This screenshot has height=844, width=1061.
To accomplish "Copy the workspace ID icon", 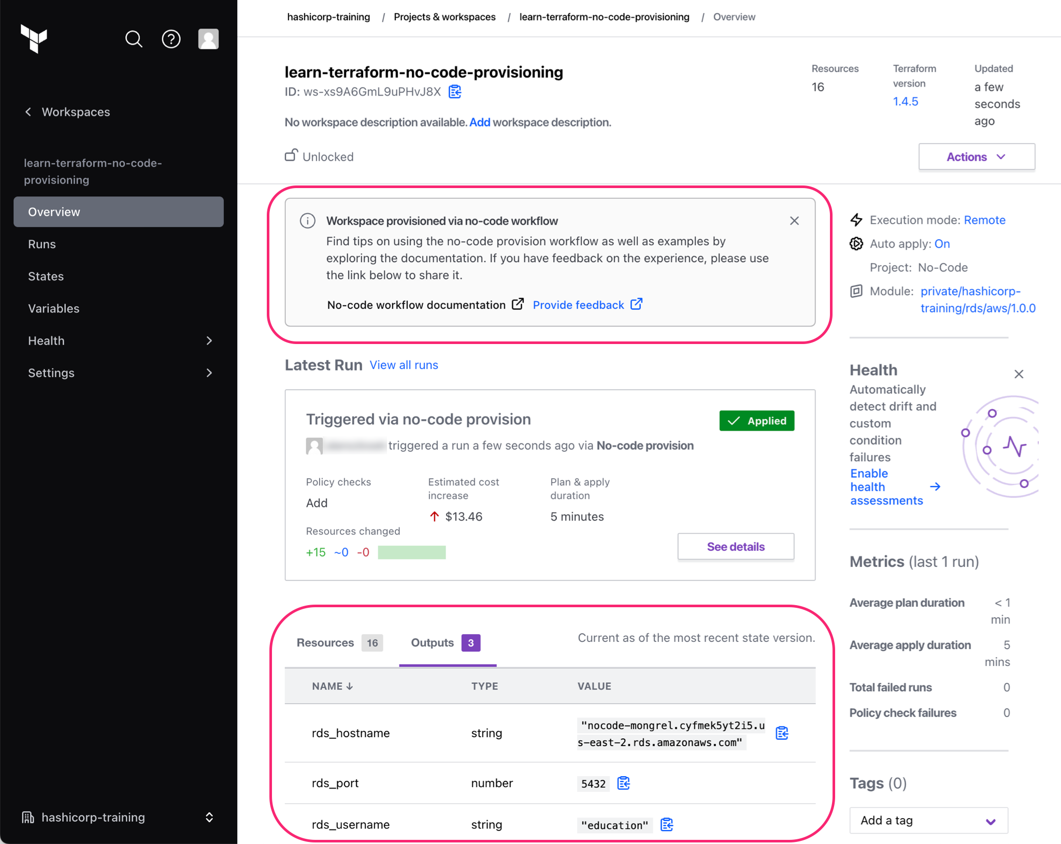I will click(x=455, y=92).
